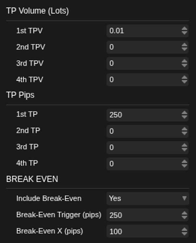Increase 1st TP pips with up arrow

point(185,113)
